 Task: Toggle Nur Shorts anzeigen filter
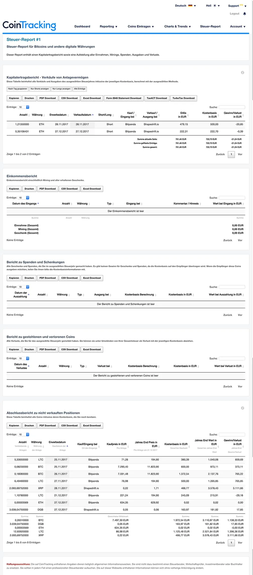point(40,89)
